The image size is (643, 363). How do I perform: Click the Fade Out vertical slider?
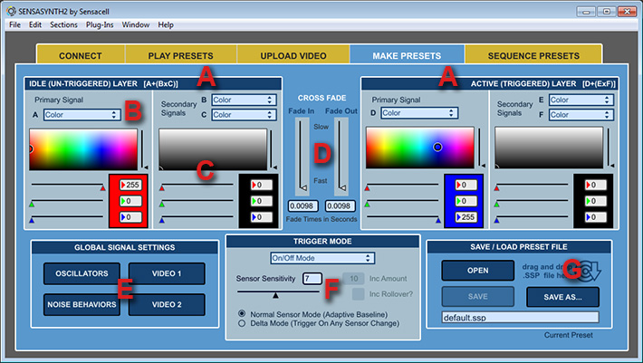click(341, 156)
